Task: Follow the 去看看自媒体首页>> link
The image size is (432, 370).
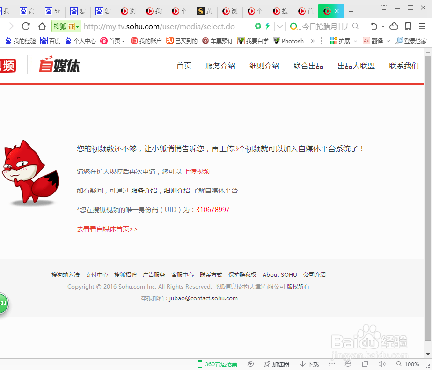Action: (x=107, y=229)
